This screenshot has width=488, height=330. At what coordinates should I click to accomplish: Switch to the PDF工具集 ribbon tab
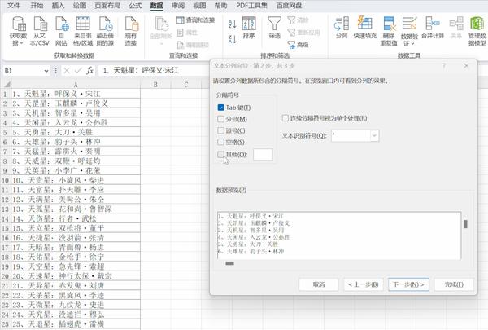point(251,6)
